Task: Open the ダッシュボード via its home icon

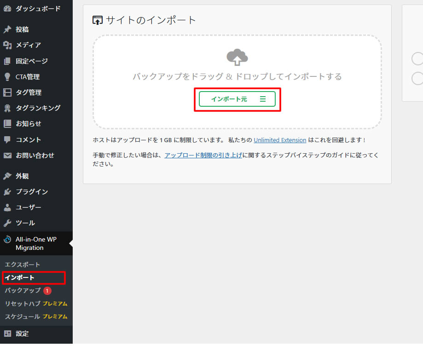Action: click(x=8, y=8)
